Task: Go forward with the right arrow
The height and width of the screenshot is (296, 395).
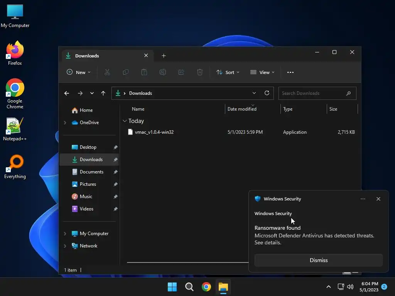Action: click(80, 93)
